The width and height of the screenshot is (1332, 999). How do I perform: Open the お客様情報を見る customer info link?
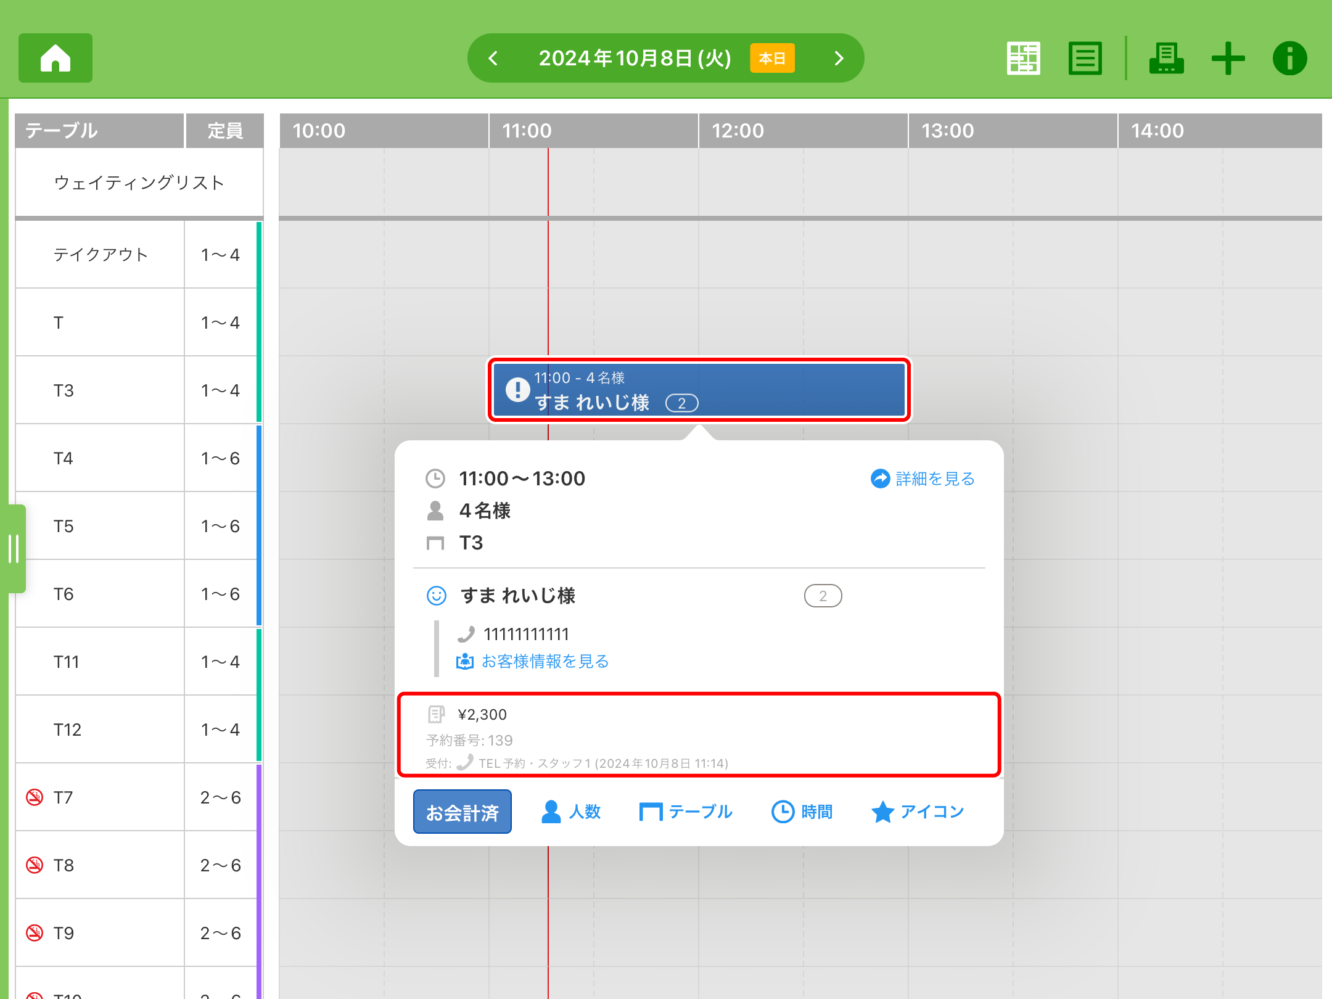tap(533, 661)
